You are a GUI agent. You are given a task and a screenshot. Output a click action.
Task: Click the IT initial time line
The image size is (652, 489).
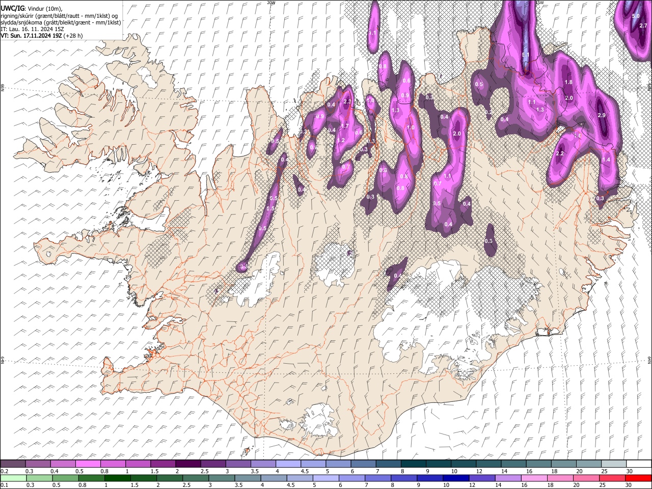tap(33, 29)
